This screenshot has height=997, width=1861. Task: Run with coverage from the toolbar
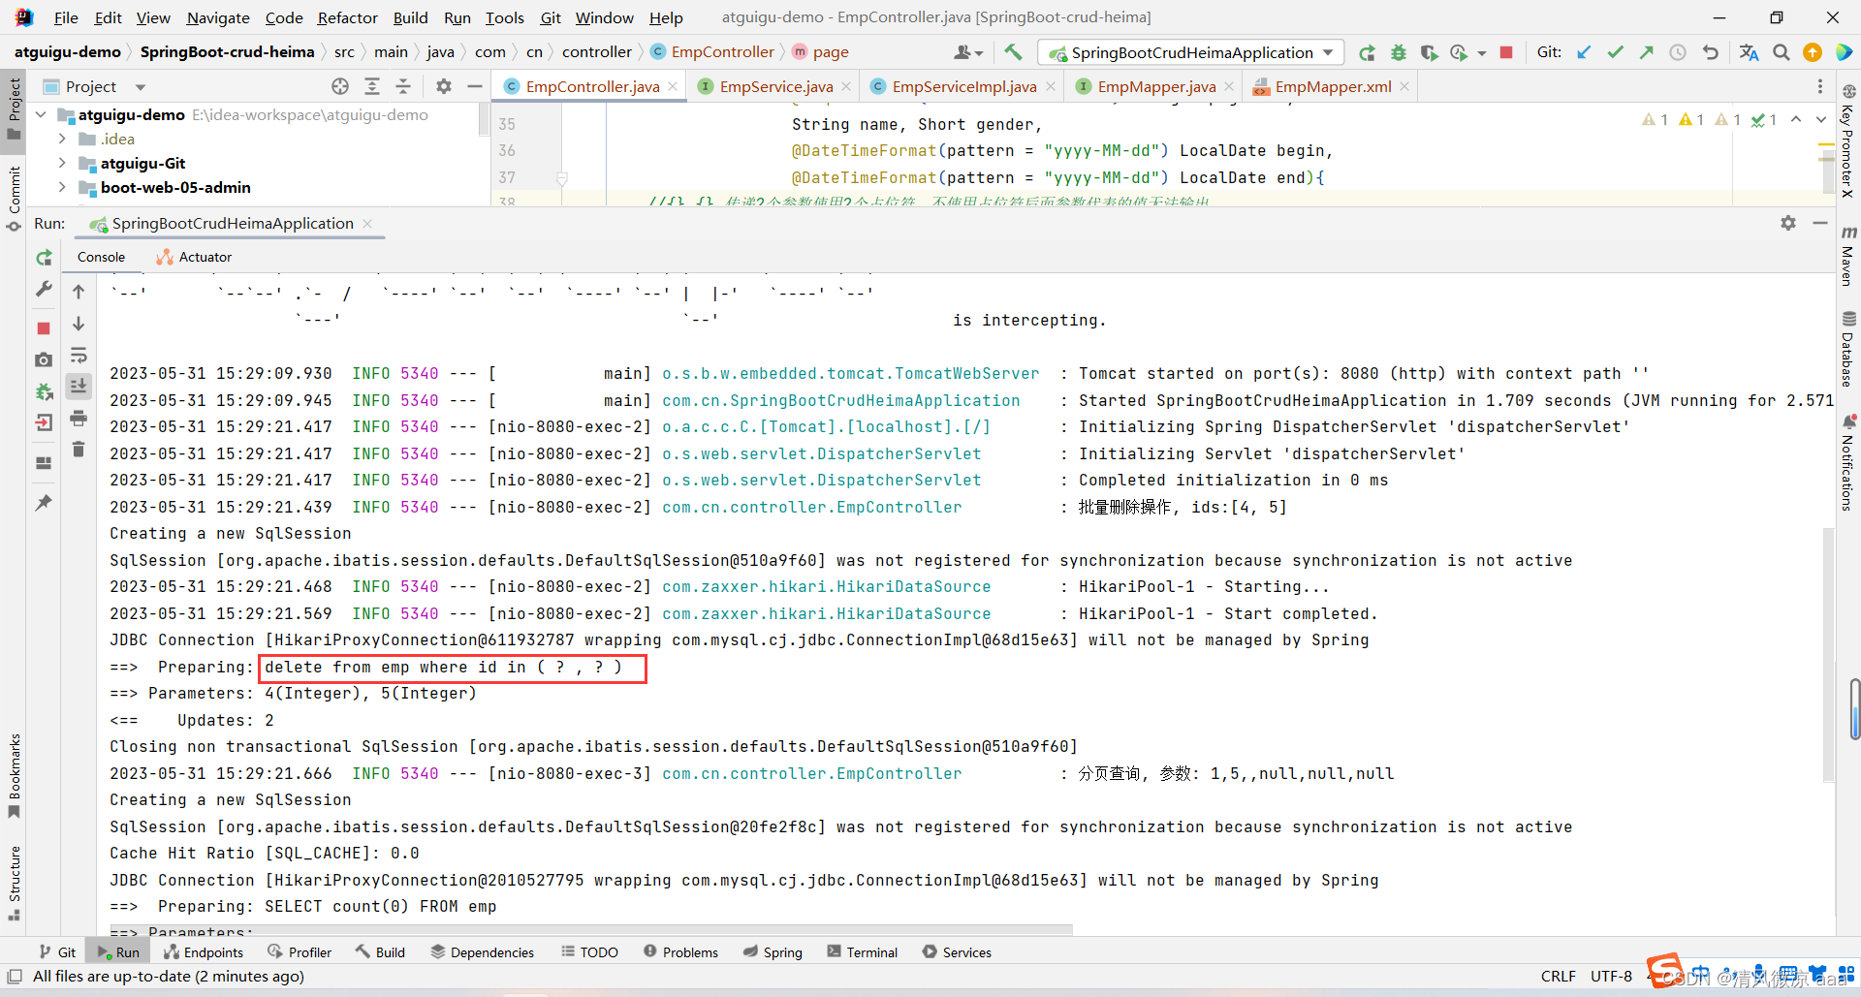(x=1429, y=52)
